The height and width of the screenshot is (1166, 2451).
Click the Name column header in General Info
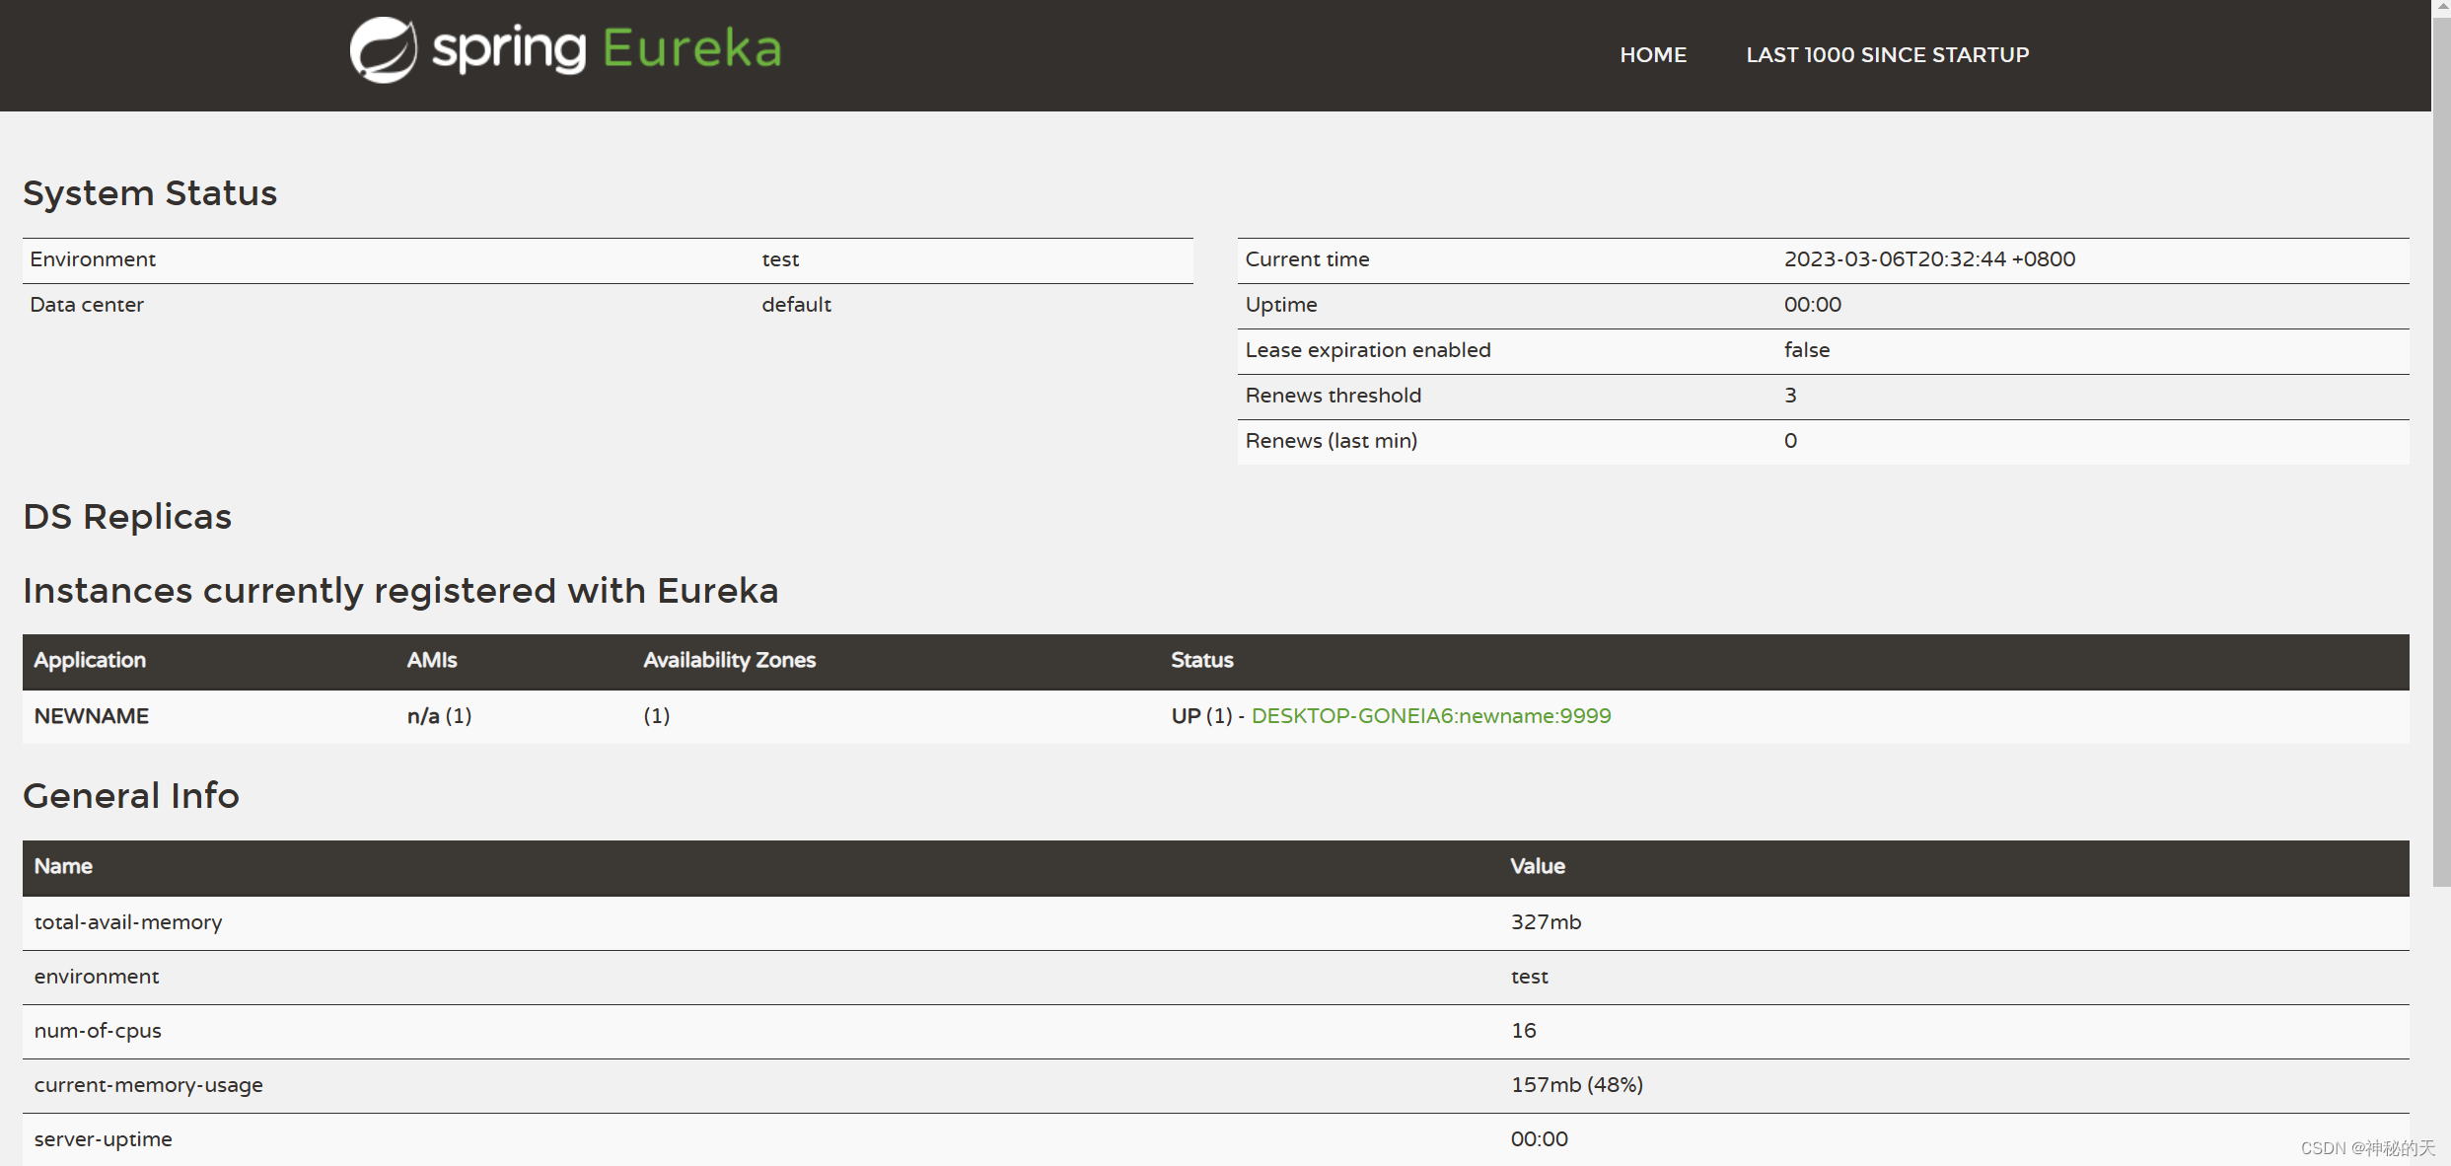click(63, 866)
